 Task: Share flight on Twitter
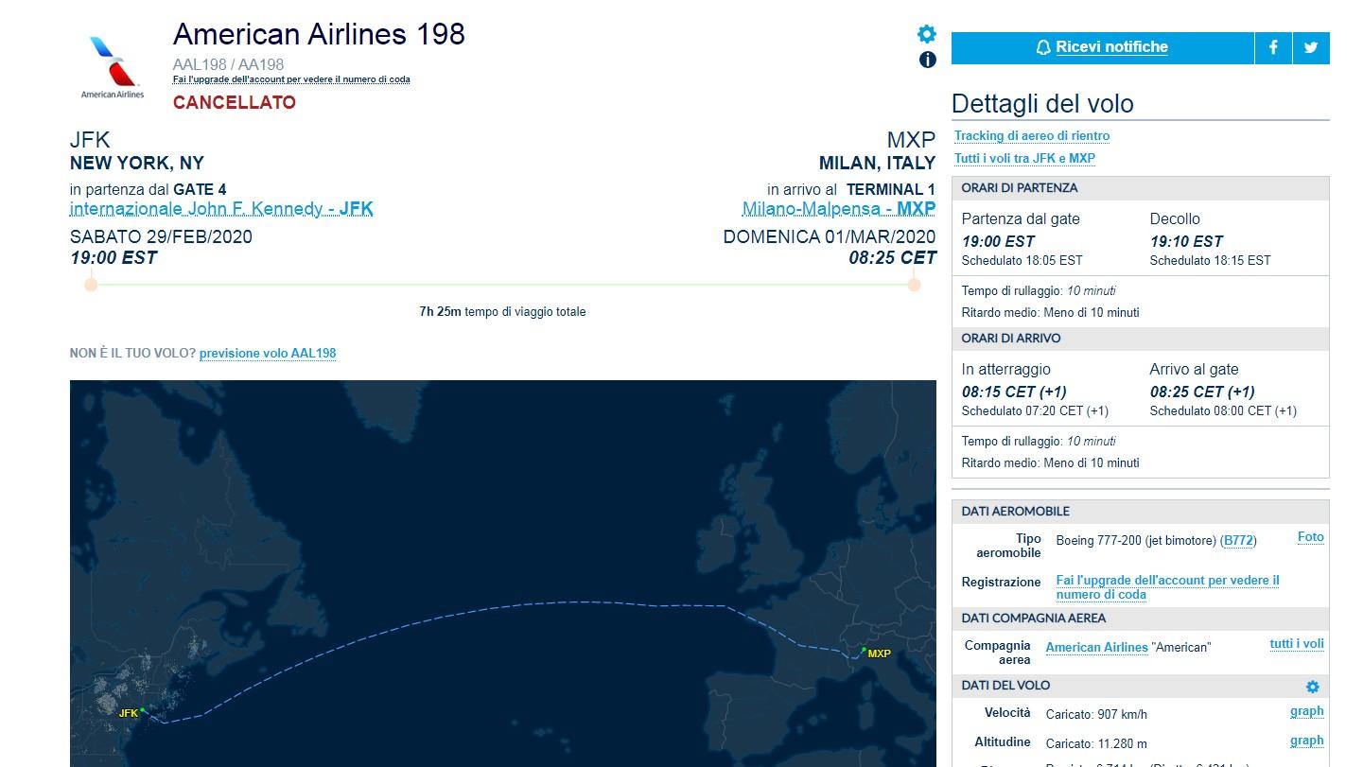1311,47
